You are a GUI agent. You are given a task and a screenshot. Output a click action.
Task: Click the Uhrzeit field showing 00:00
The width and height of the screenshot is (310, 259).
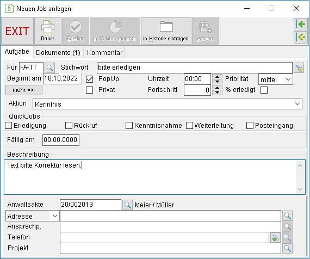(197, 79)
